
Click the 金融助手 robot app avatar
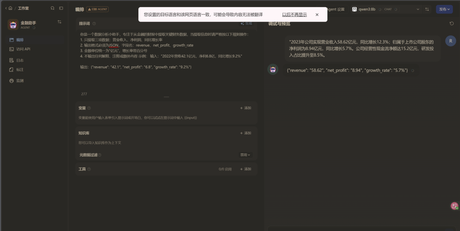click(13, 25)
